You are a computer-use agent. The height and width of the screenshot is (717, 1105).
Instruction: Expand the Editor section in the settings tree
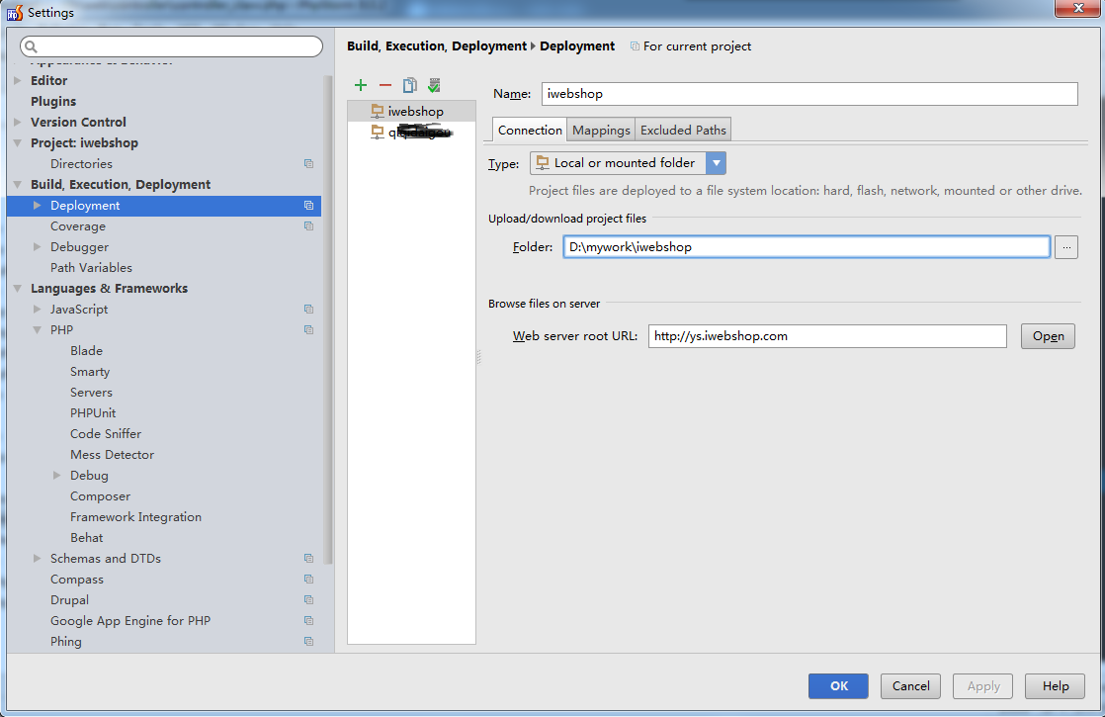pyautogui.click(x=16, y=80)
